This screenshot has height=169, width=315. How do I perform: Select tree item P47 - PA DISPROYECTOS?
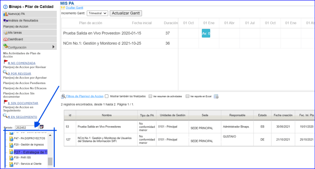click(x=29, y=138)
